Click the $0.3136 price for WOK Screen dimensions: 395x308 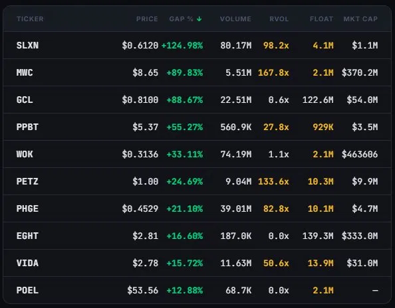[140, 154]
